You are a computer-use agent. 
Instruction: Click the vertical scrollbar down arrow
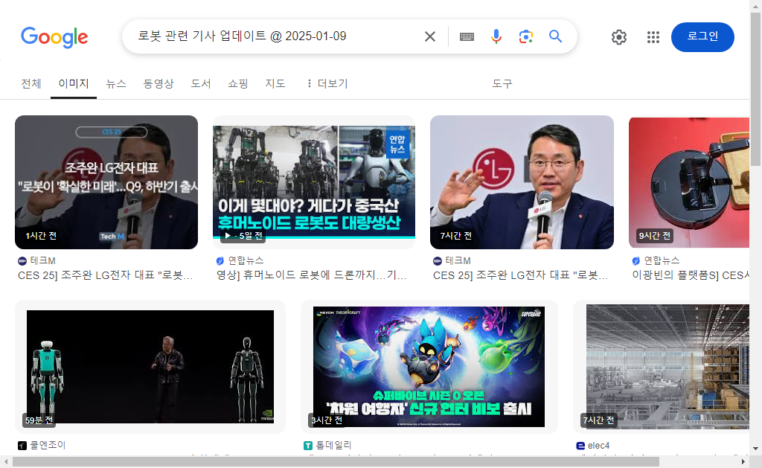[756, 449]
